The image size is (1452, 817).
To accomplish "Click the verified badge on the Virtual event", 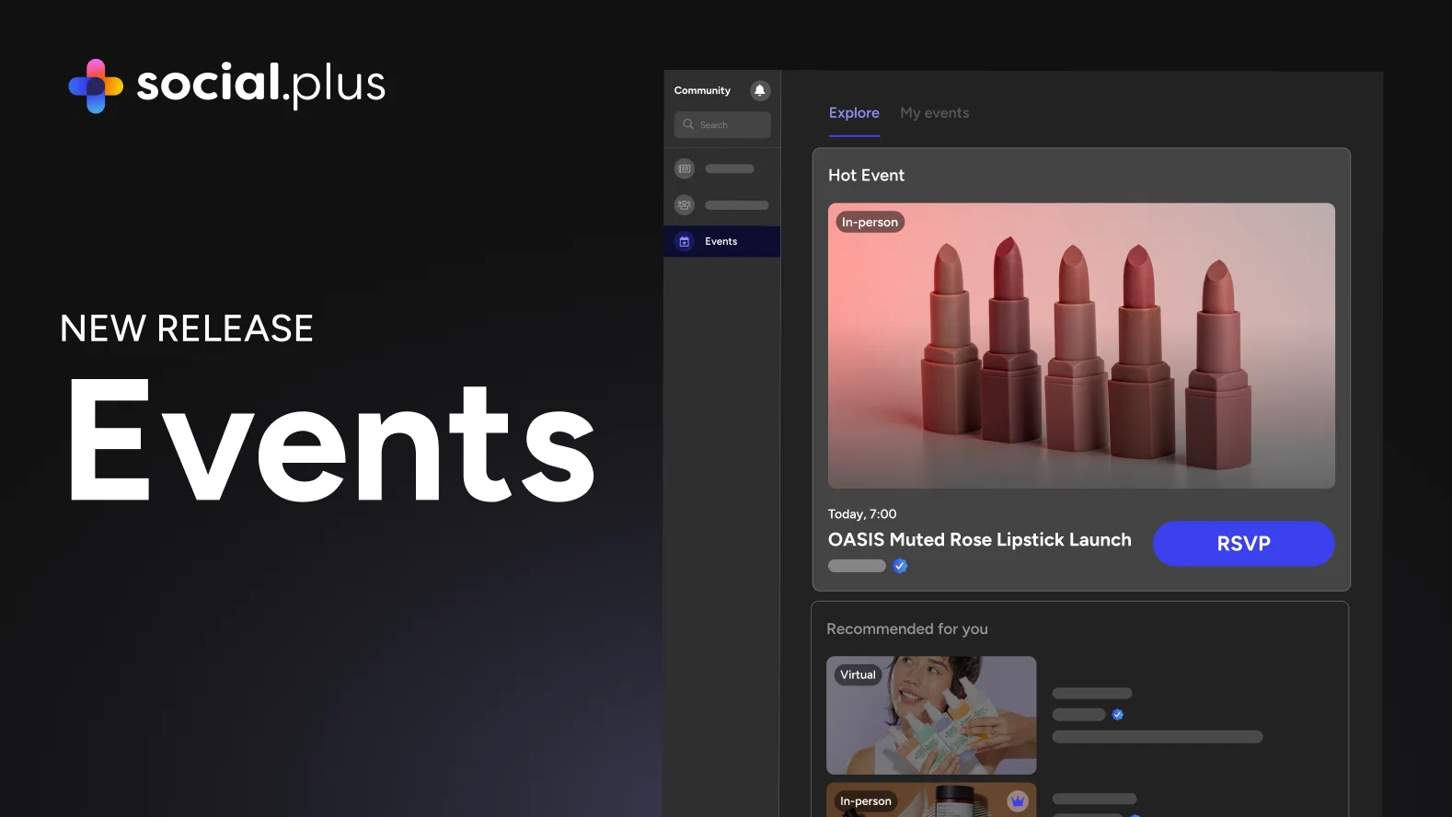I will point(1117,715).
